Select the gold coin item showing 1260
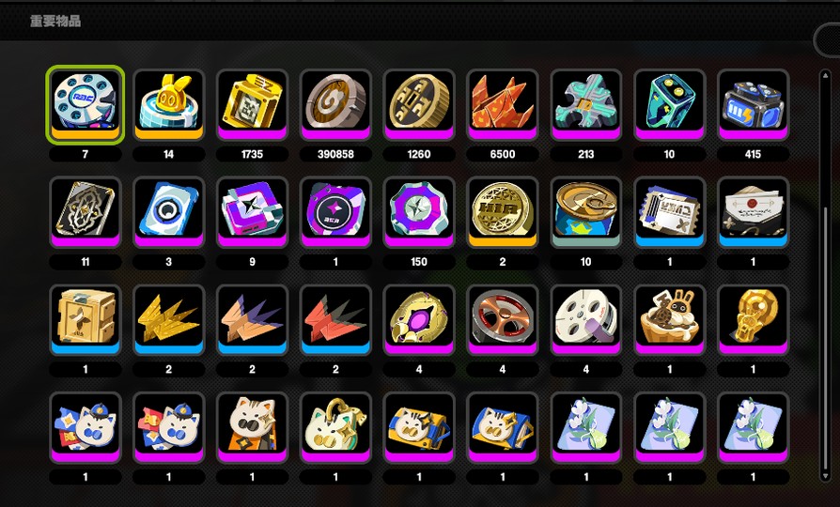840x507 pixels. click(x=419, y=105)
